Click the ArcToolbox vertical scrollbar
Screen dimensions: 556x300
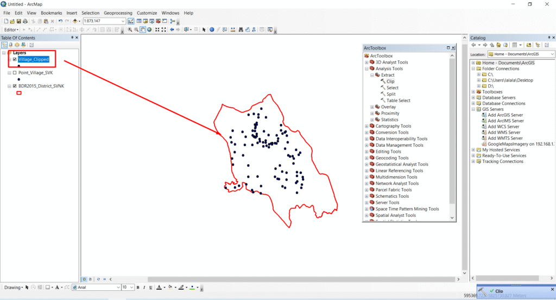pos(452,131)
